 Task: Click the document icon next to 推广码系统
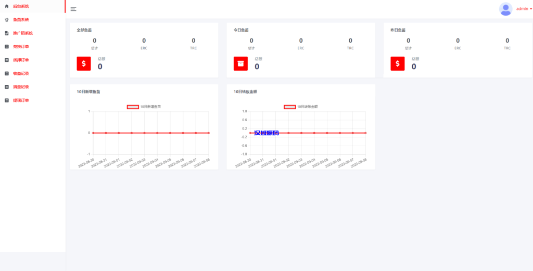click(7, 33)
